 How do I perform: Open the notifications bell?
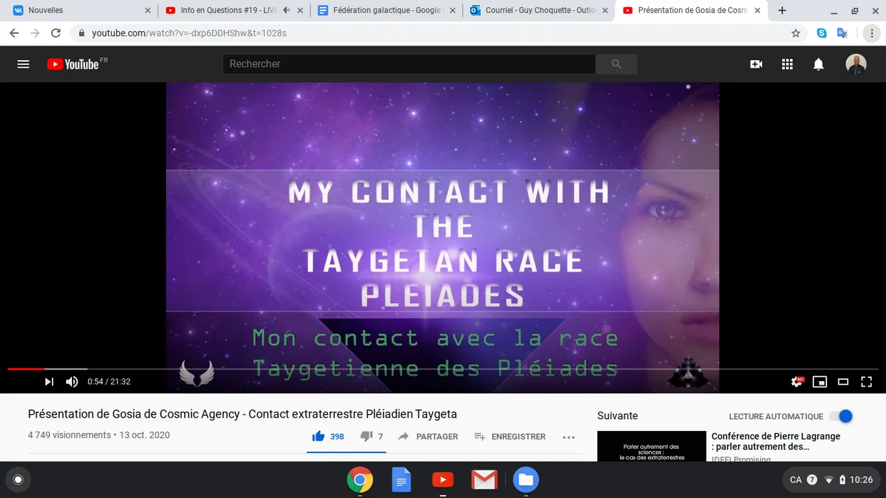(818, 64)
